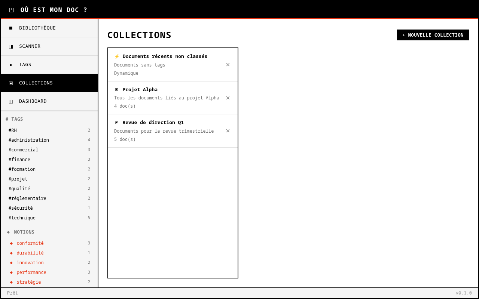Select the #administration tag
479x299 pixels.
coord(29,140)
